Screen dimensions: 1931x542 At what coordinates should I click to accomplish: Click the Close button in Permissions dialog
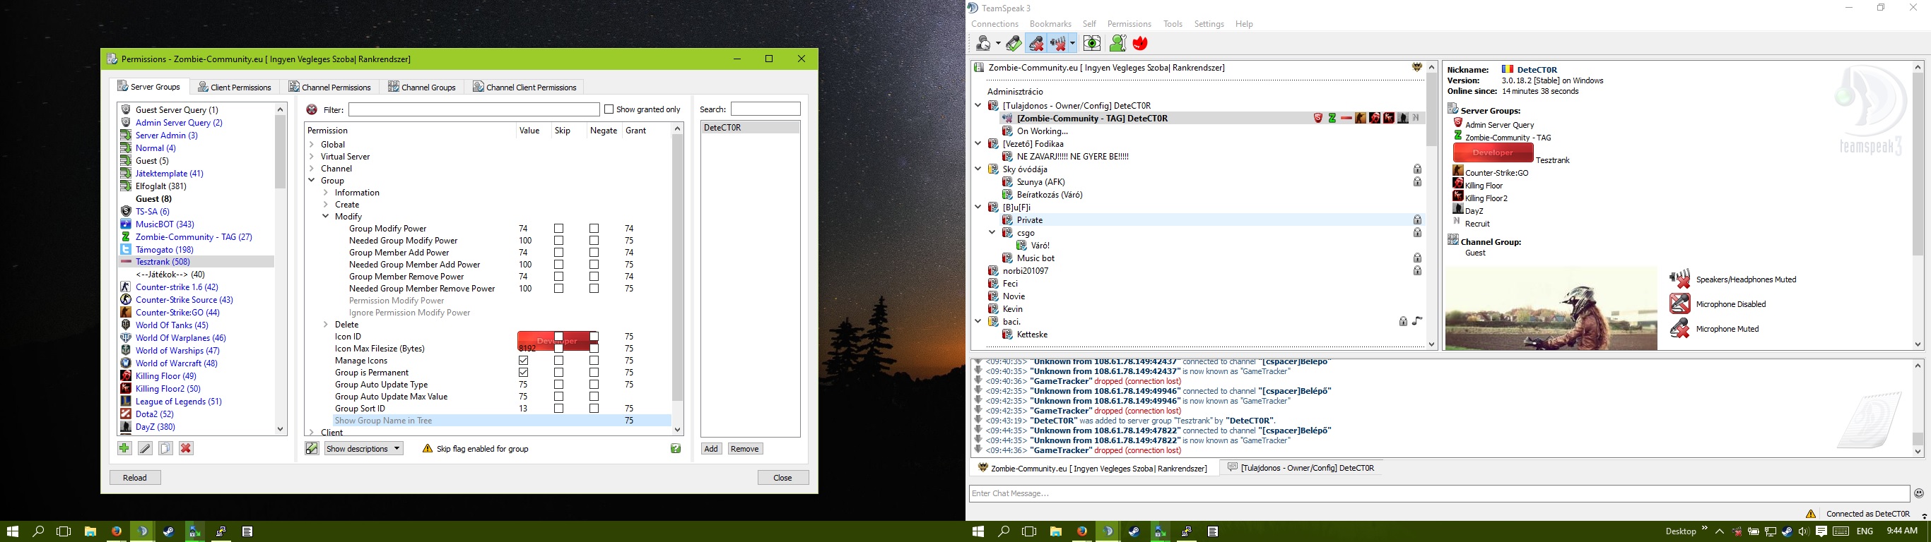(782, 478)
